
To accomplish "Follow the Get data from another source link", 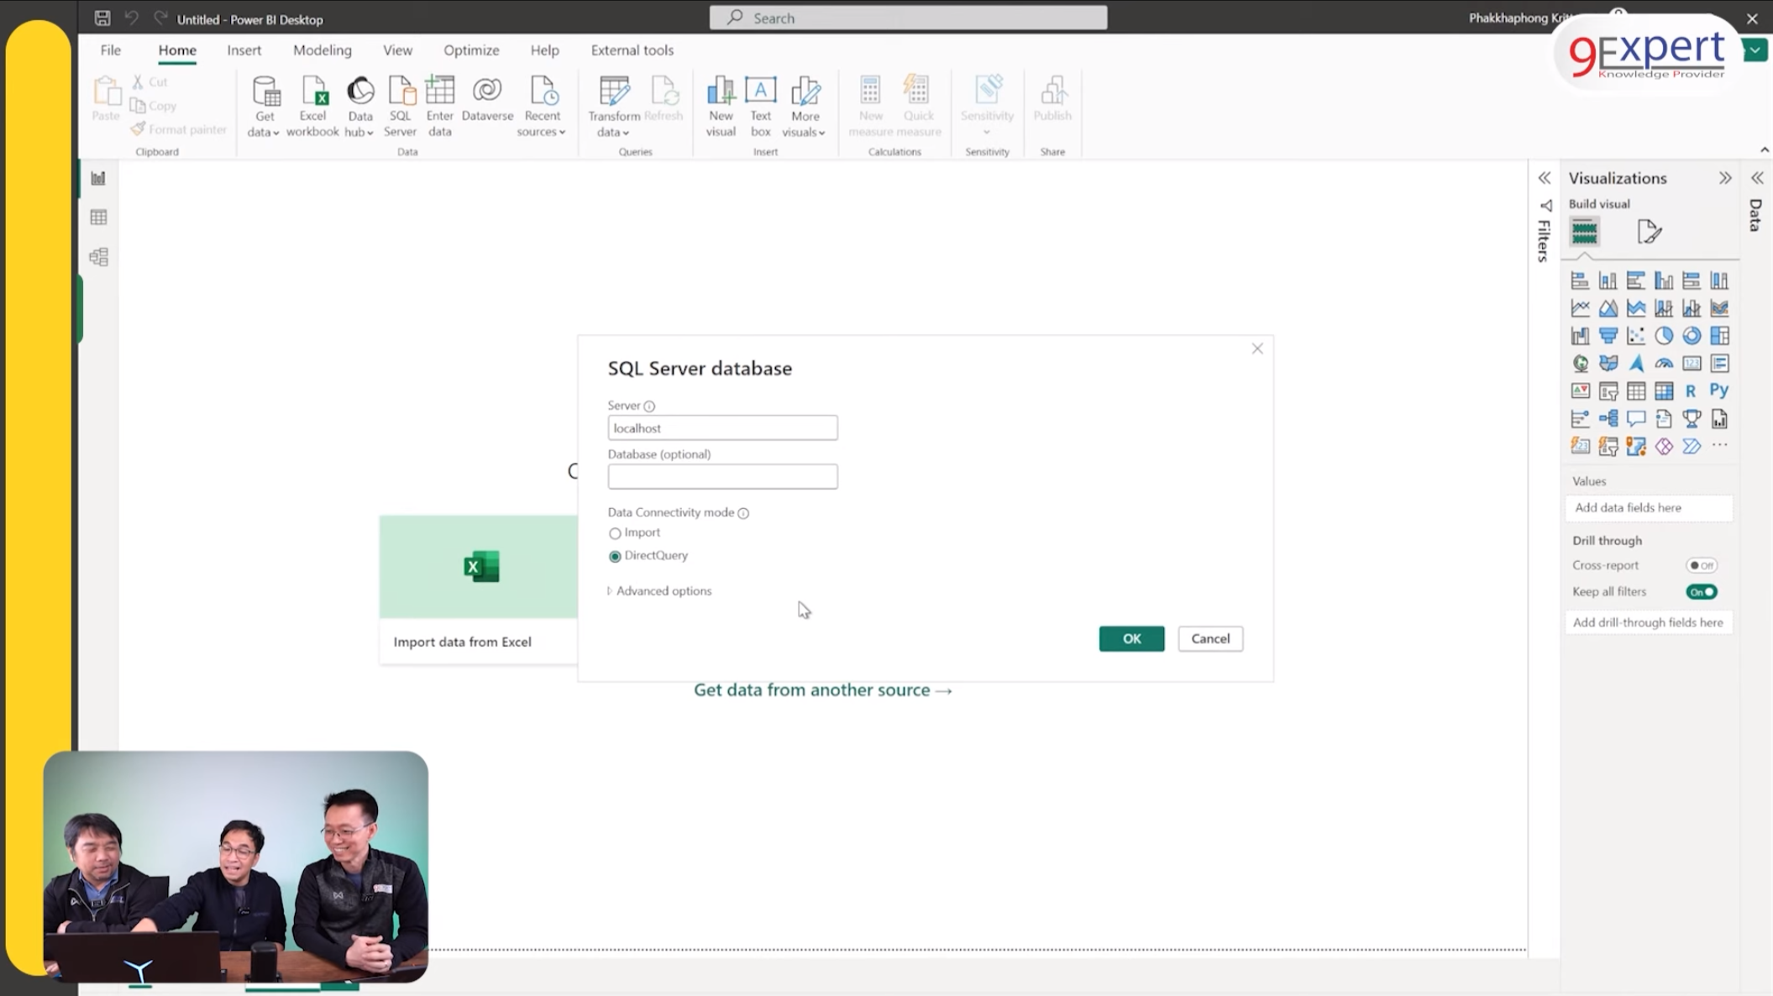I will (x=821, y=689).
